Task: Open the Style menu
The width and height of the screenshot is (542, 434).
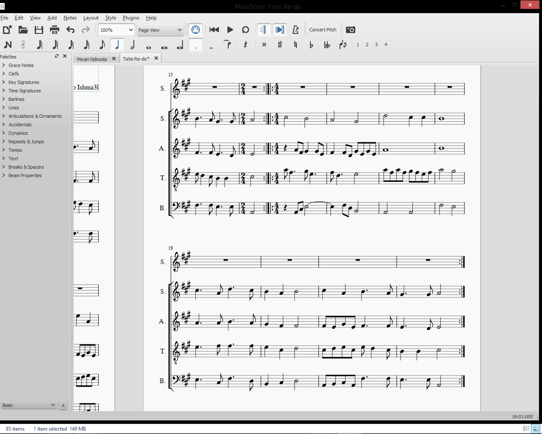Action: click(111, 18)
